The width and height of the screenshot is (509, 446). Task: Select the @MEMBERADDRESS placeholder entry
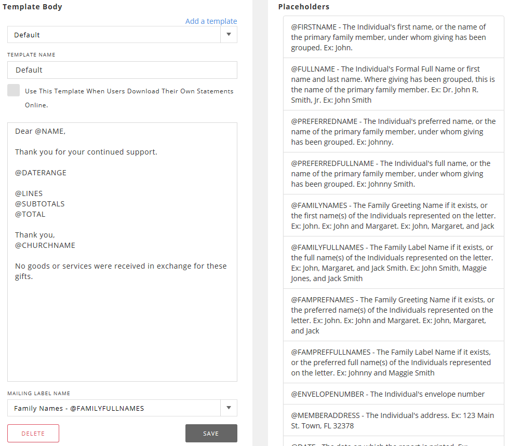[393, 421]
